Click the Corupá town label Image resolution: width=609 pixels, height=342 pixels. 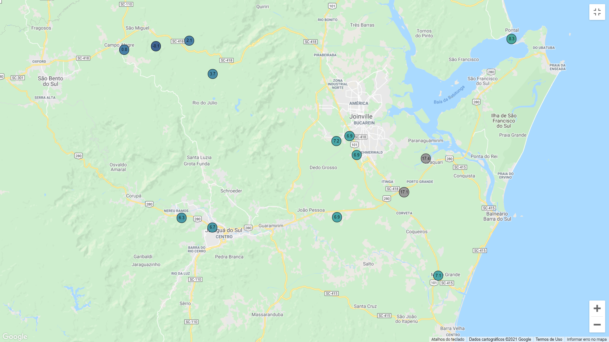pyautogui.click(x=134, y=196)
